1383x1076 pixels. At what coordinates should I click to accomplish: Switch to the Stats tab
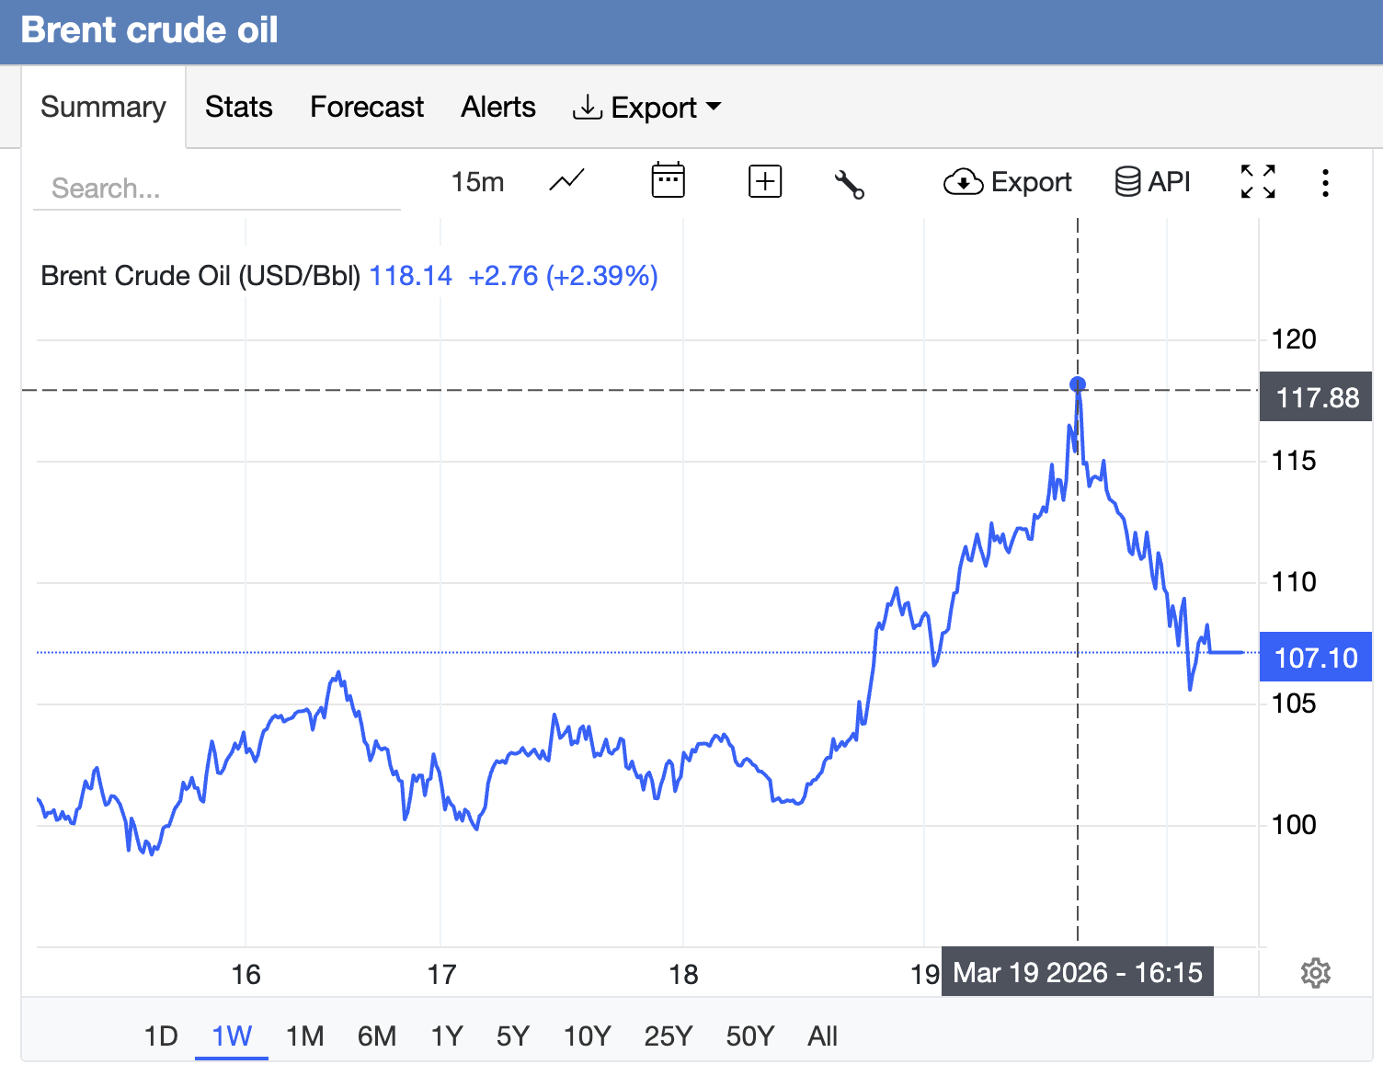[x=238, y=107]
